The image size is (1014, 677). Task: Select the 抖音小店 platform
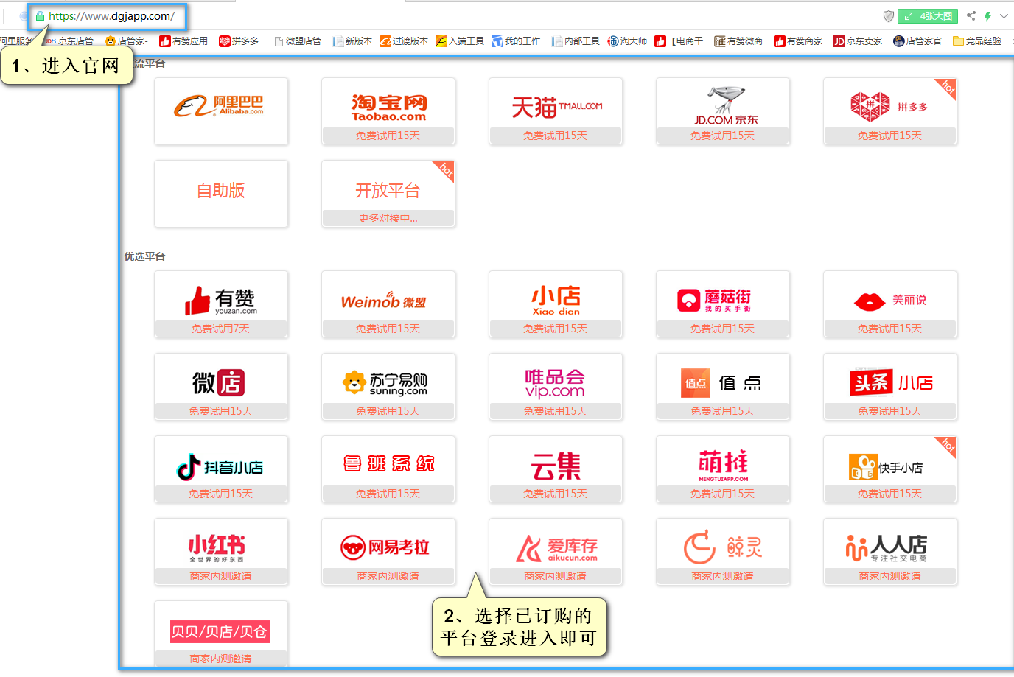pyautogui.click(x=221, y=469)
